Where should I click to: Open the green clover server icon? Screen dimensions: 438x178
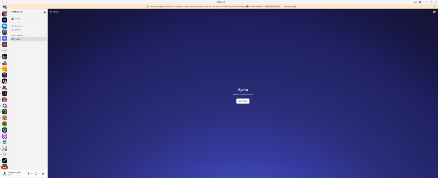tap(4, 124)
